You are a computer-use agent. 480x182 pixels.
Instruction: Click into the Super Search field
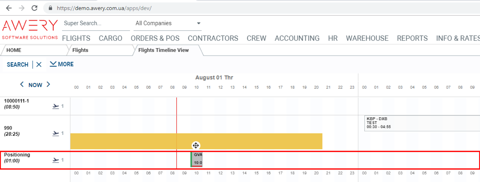pos(96,24)
